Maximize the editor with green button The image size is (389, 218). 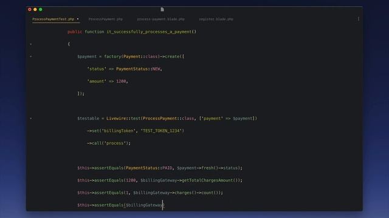41,10
